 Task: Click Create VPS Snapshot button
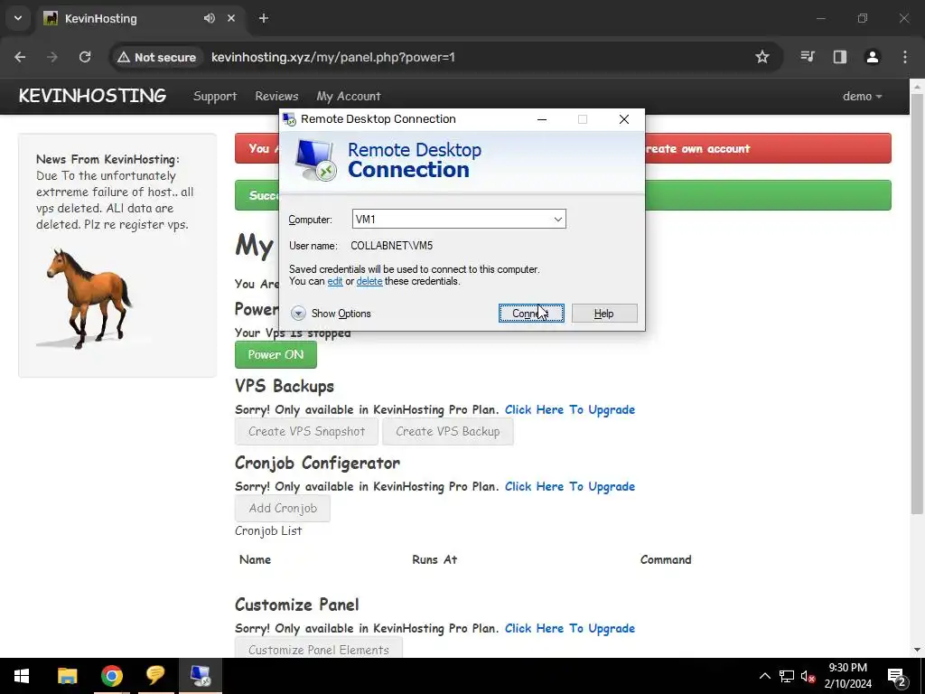[307, 431]
